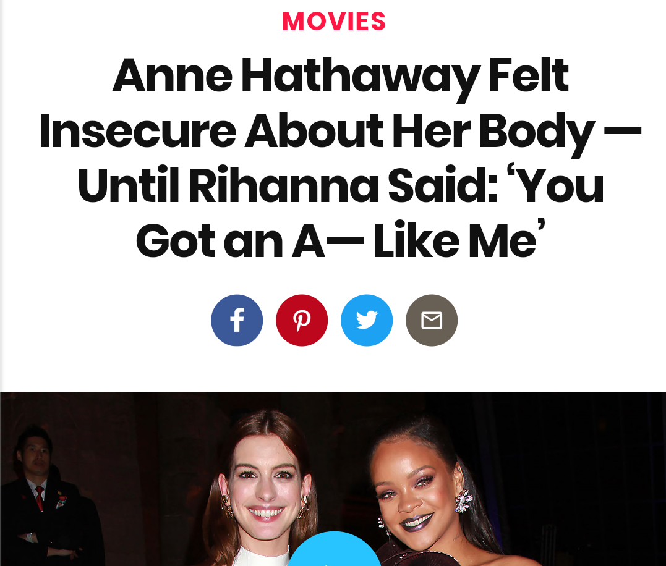The image size is (666, 566).
Task: Click the woman wearing purple lipstick
Action: [429, 492]
